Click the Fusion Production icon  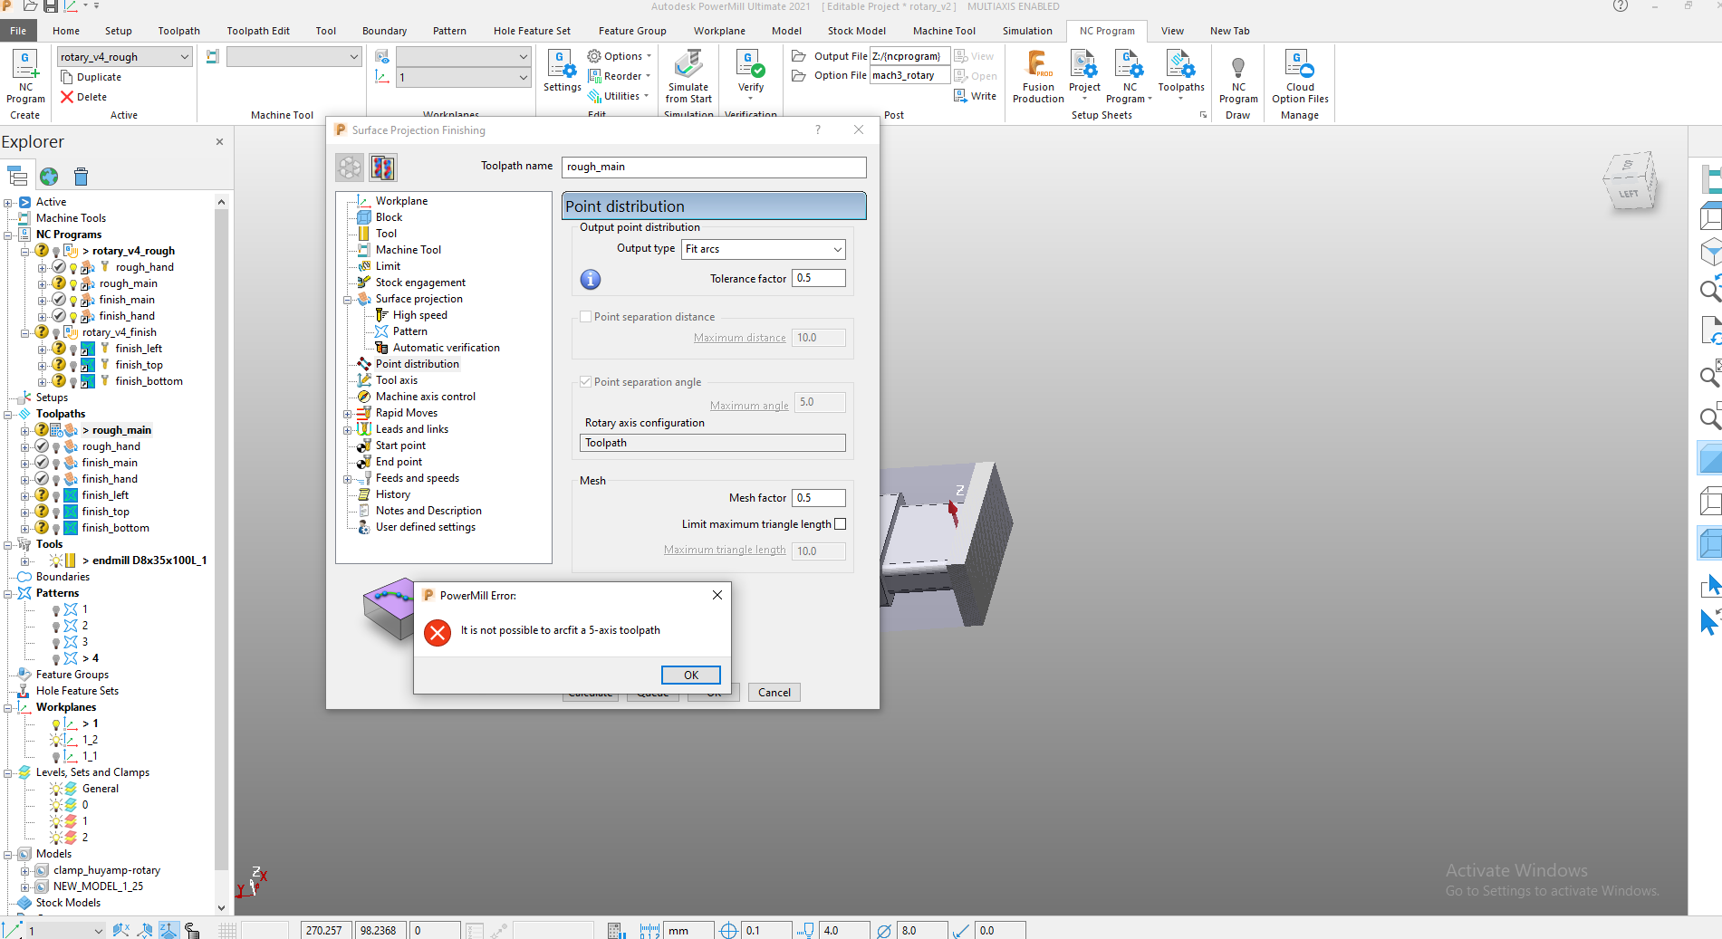[1038, 64]
